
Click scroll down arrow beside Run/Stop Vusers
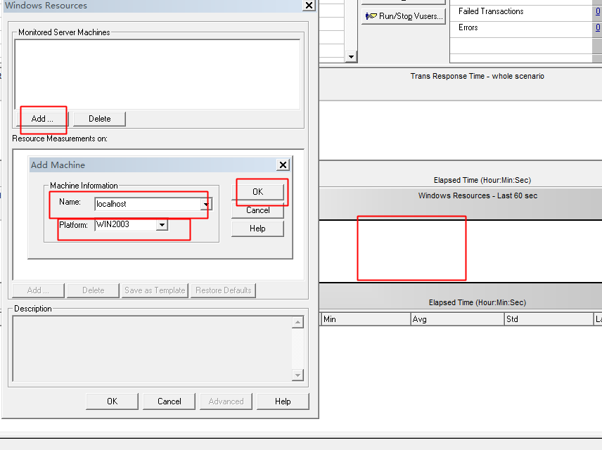click(x=351, y=57)
